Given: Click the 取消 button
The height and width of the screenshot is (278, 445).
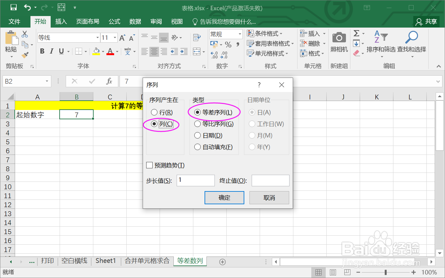Looking at the screenshot, I should [x=269, y=198].
